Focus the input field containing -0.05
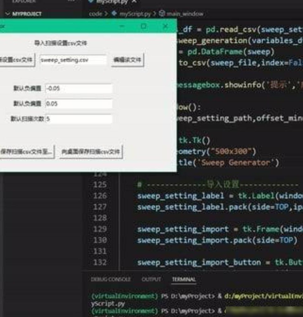Screen dimensions: 303x317 (x=79, y=88)
